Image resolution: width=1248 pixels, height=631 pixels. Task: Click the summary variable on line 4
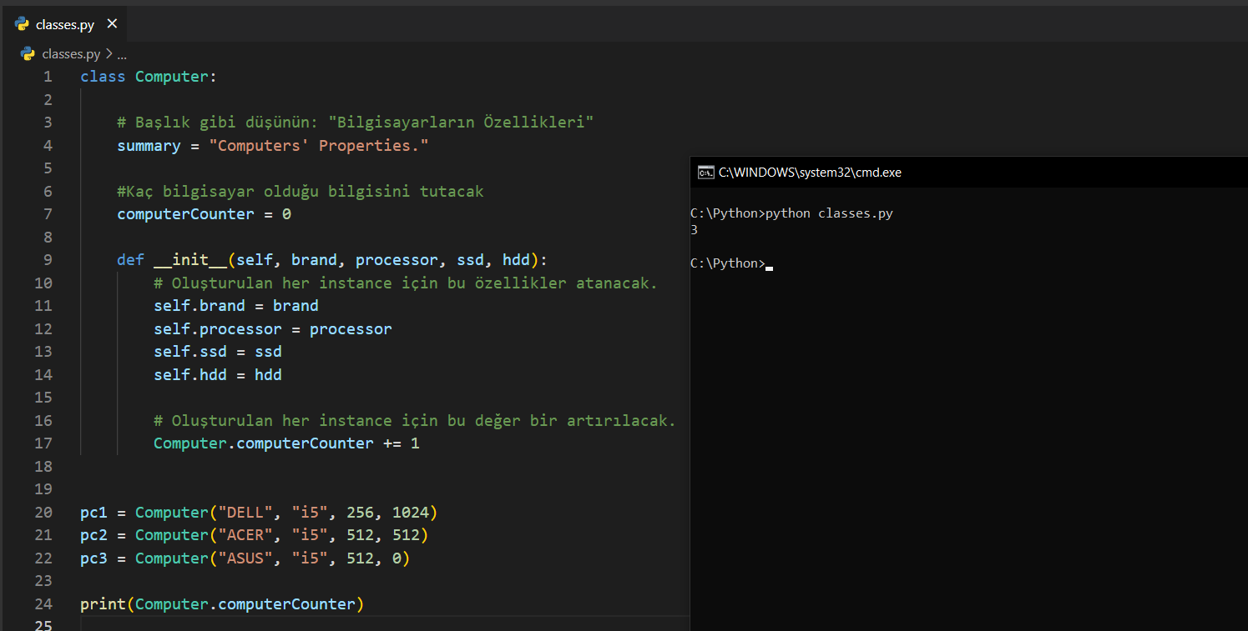tap(149, 146)
